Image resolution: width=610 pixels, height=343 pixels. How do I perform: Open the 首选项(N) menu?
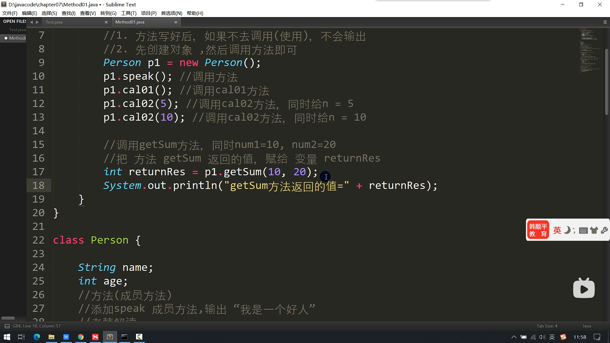click(x=172, y=13)
